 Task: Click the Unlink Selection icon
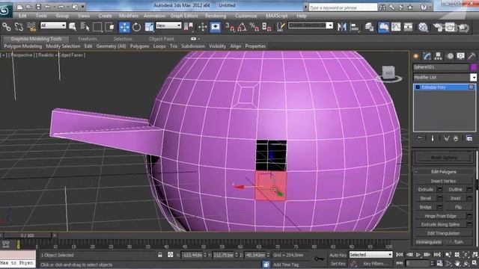pos(19,27)
